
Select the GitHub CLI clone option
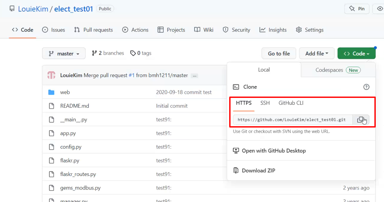tap(291, 103)
